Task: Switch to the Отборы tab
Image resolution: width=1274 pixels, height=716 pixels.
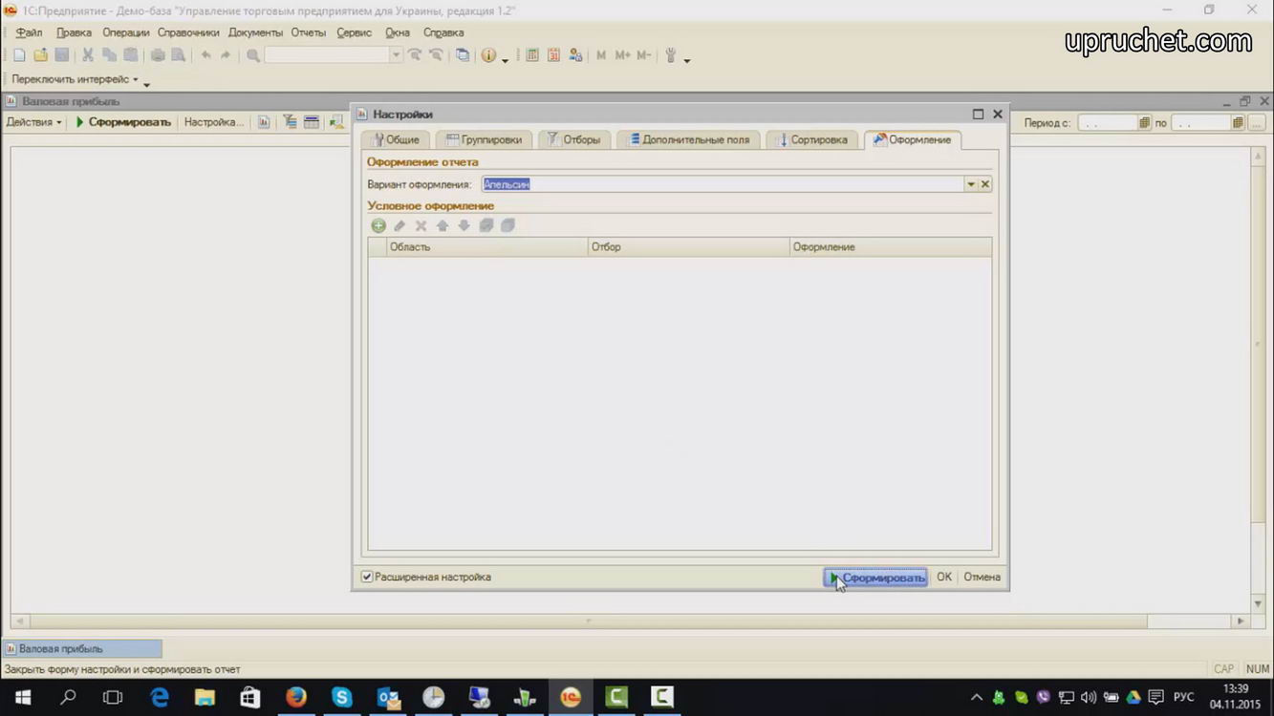Action: pos(573,139)
